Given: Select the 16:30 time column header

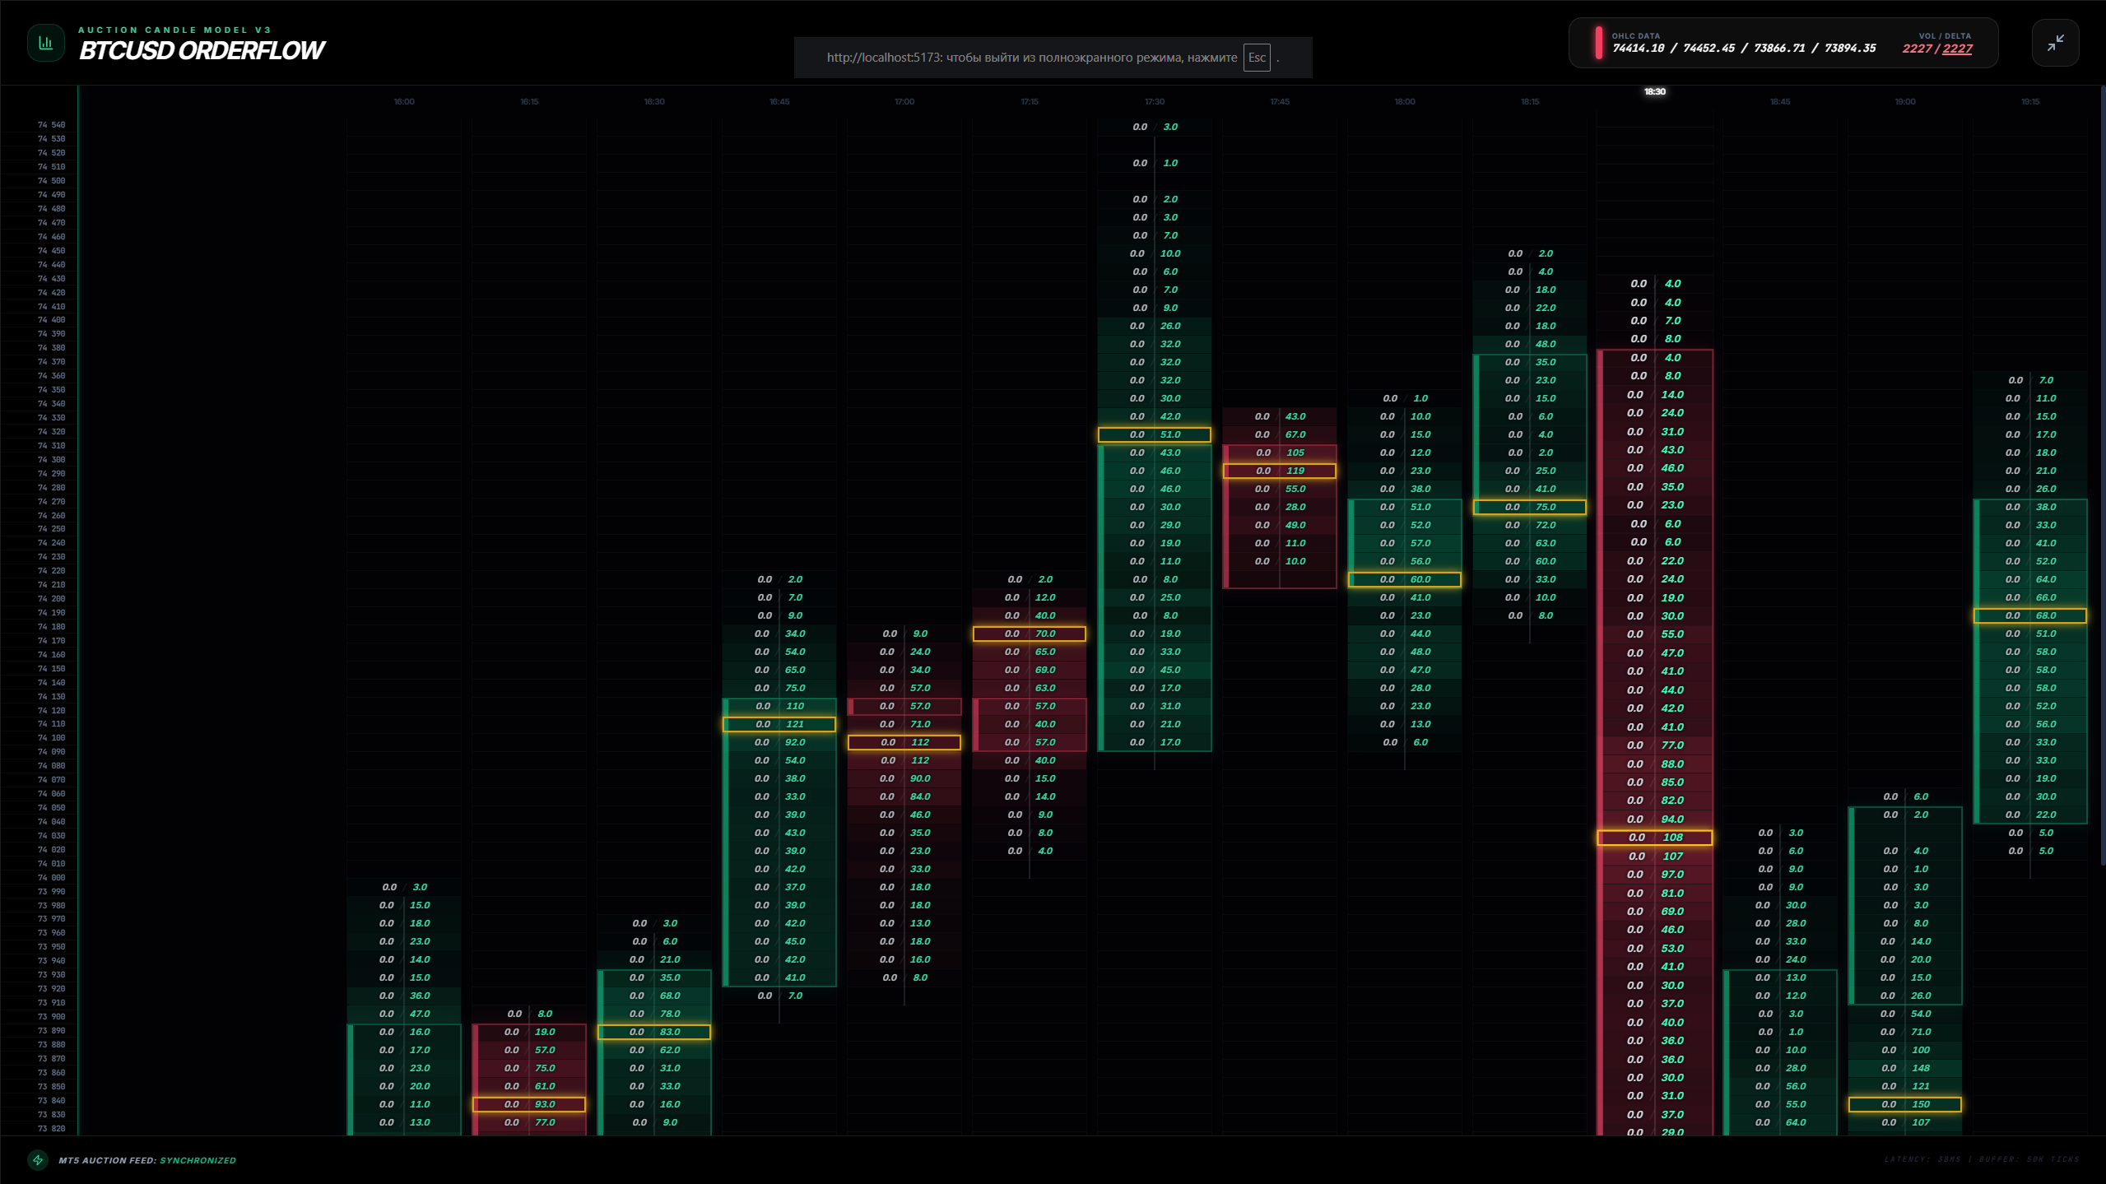Looking at the screenshot, I should [x=654, y=102].
